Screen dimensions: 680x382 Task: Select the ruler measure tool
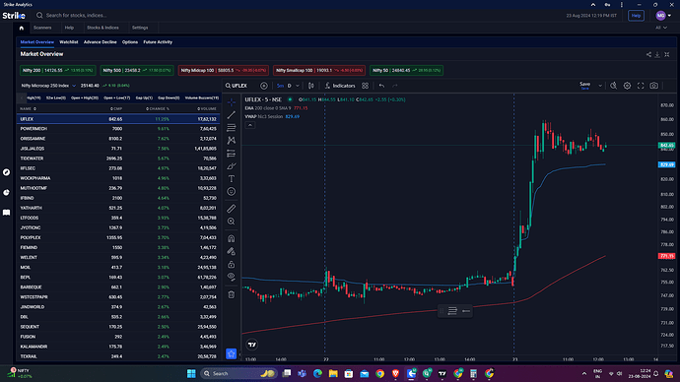(232, 209)
